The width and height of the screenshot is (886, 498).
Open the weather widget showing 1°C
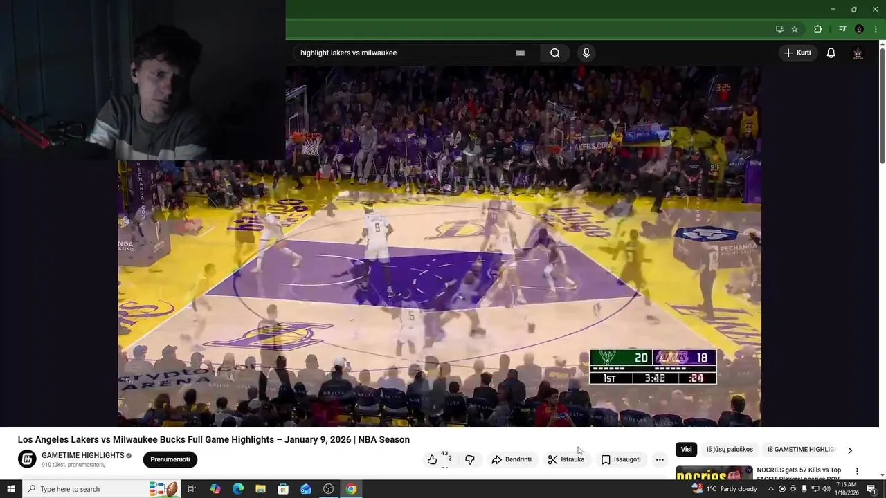725,489
